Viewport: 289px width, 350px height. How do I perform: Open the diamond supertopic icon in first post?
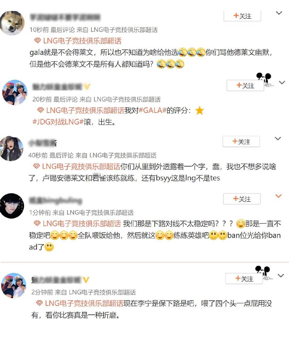pos(37,41)
